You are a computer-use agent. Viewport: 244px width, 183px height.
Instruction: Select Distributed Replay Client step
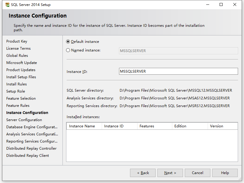(28, 156)
